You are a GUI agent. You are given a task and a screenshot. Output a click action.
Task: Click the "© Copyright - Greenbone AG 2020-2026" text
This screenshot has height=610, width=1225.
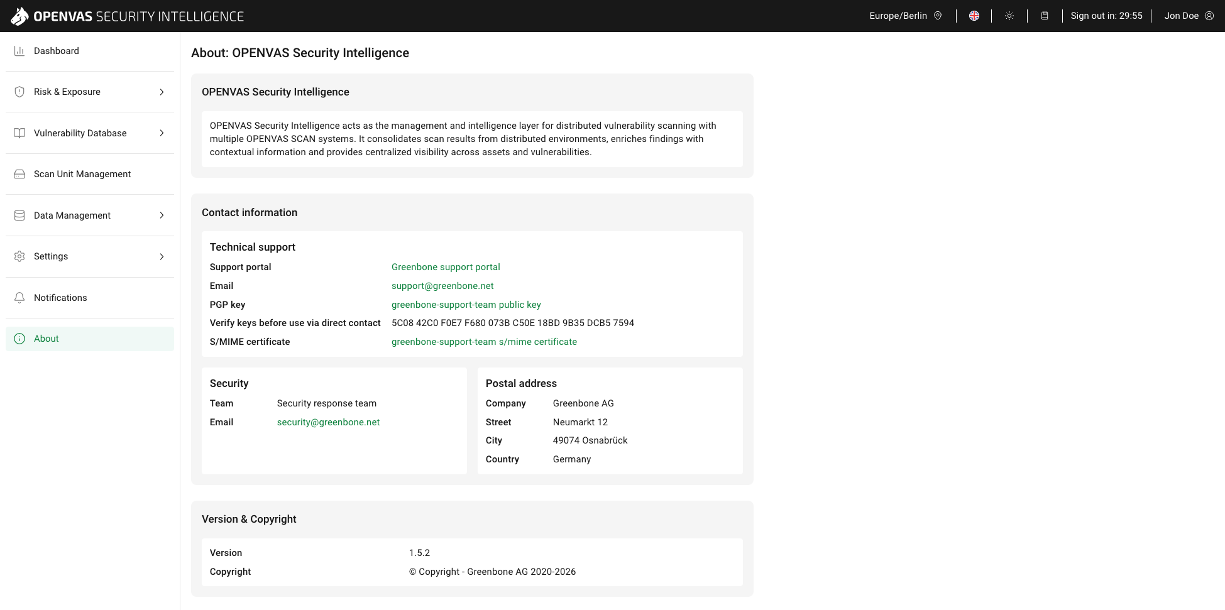[x=492, y=572]
